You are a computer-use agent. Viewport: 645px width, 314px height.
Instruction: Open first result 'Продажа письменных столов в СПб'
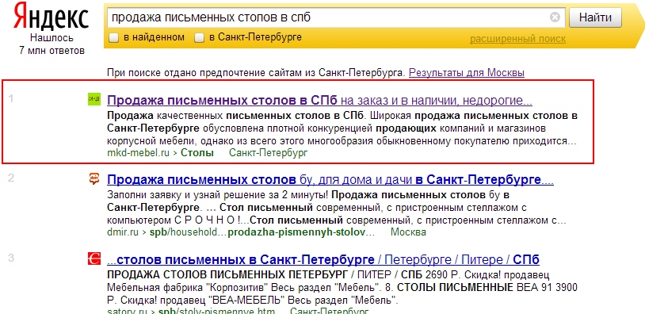tap(319, 101)
